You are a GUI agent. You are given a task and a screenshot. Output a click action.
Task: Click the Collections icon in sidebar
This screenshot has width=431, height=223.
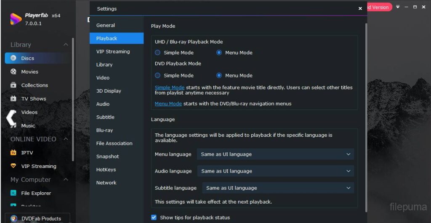point(13,85)
